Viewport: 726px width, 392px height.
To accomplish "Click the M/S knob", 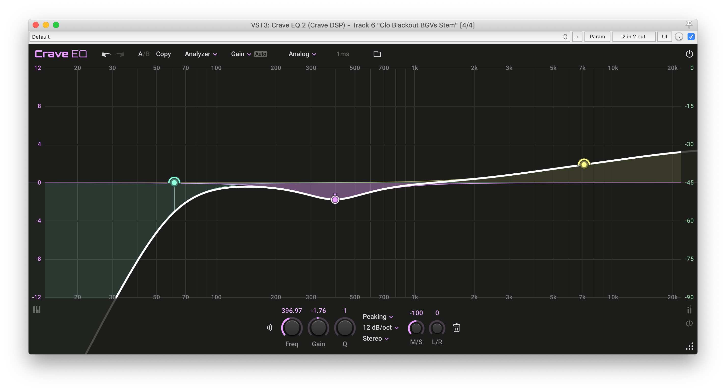I will click(x=416, y=328).
